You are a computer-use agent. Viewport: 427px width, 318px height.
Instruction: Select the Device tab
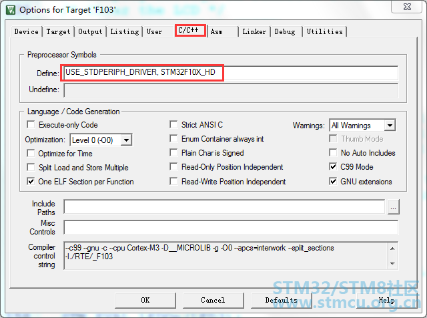pyautogui.click(x=27, y=31)
